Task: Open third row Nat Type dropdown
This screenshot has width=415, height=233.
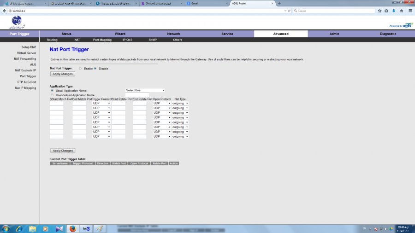Action: pos(180,113)
